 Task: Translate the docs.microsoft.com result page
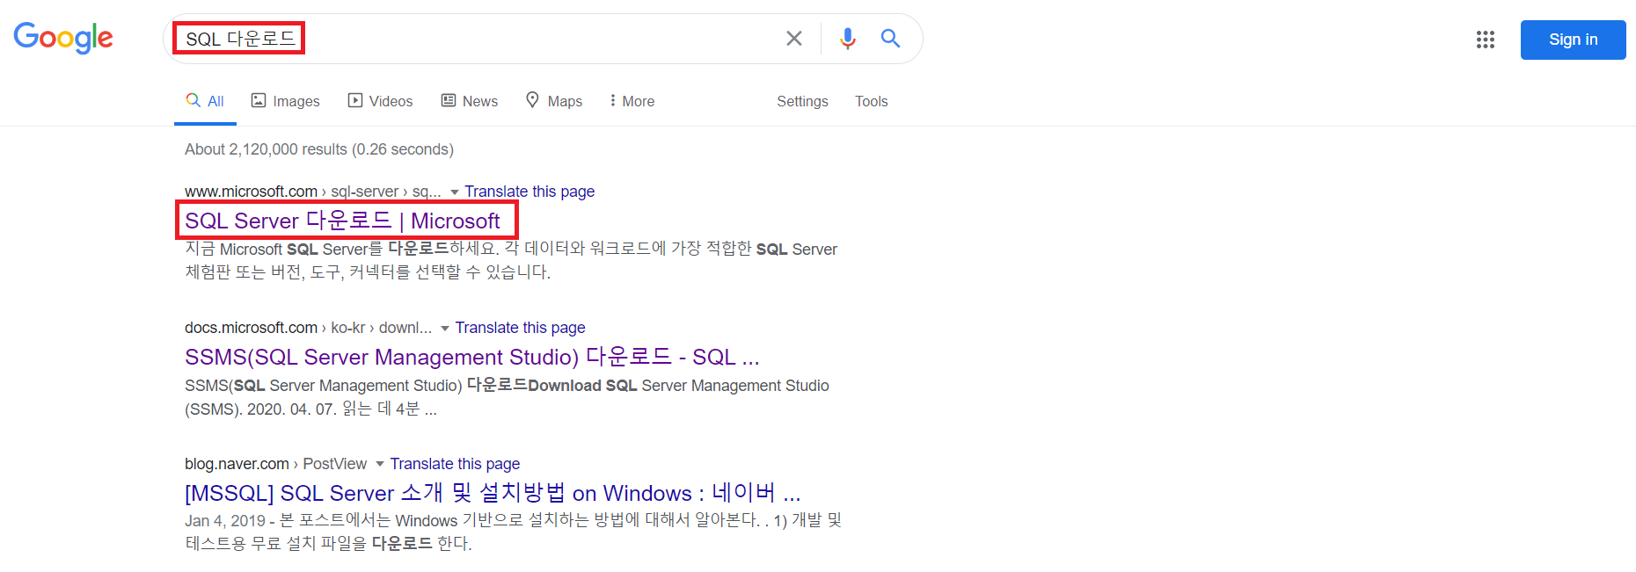[520, 328]
